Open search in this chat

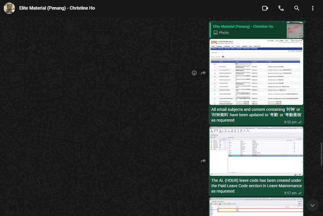pyautogui.click(x=297, y=8)
